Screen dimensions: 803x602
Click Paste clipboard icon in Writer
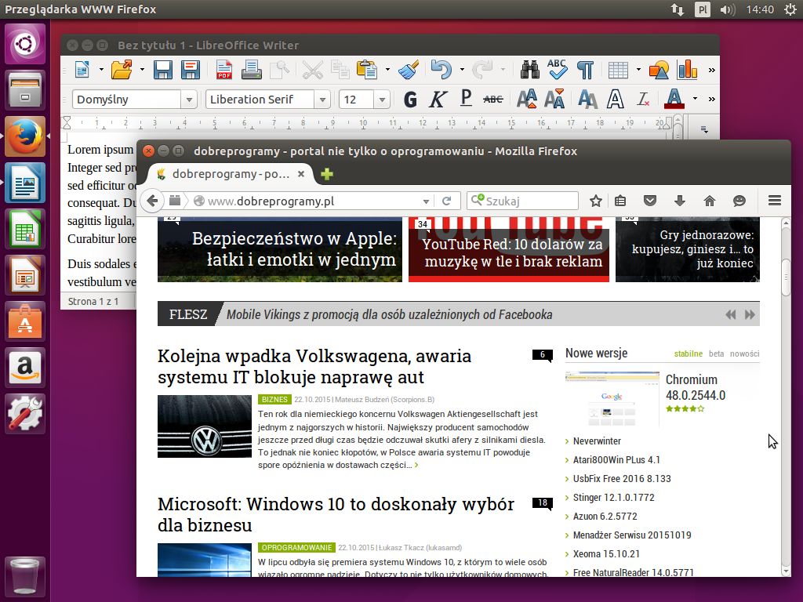[367, 70]
